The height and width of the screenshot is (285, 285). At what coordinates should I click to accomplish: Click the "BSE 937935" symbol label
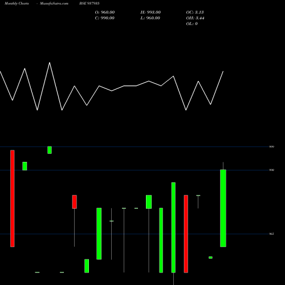89,3
